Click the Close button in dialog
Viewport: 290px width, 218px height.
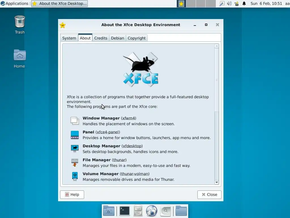[x=209, y=195]
